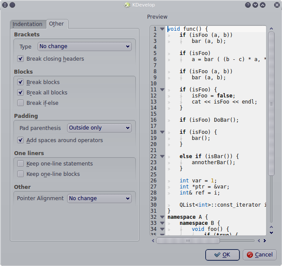Click 'void func() {' in preview line 1
The width and height of the screenshot is (282, 266).
point(187,29)
